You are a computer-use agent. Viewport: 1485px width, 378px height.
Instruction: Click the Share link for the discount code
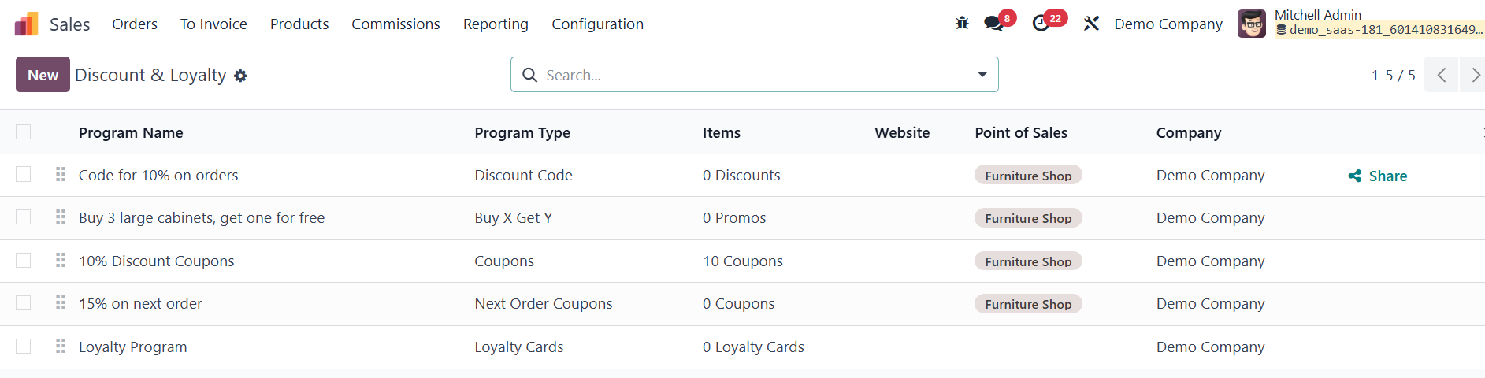[x=1378, y=176]
